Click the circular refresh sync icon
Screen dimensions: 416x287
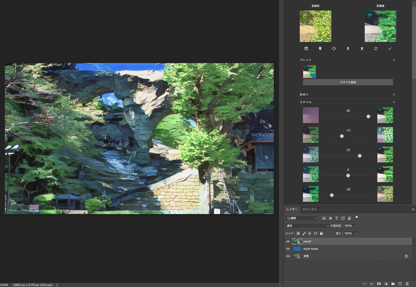click(x=375, y=48)
